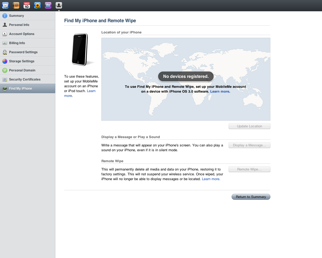
Task: Open Storage Settings
Action: coord(28,61)
